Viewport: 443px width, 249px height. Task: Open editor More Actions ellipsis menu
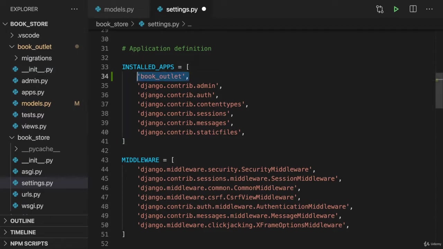[x=429, y=9]
